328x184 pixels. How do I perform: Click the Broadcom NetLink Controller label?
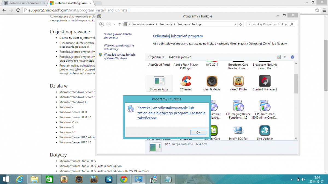point(265,67)
